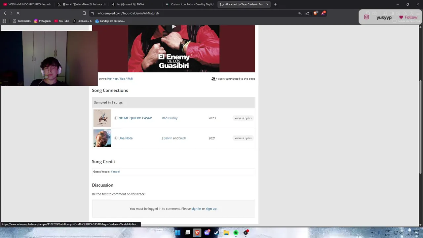Open the NO ME QUIERO CASAR album thumbnail
This screenshot has height=238, width=423.
(x=102, y=118)
